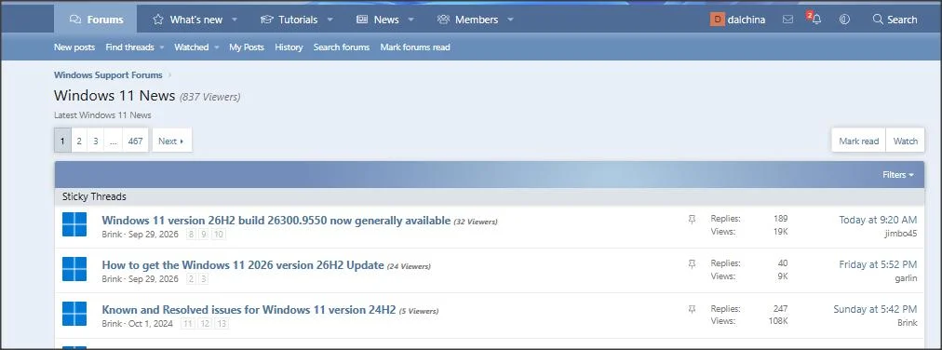Open the Tutorials menu link

click(289, 20)
